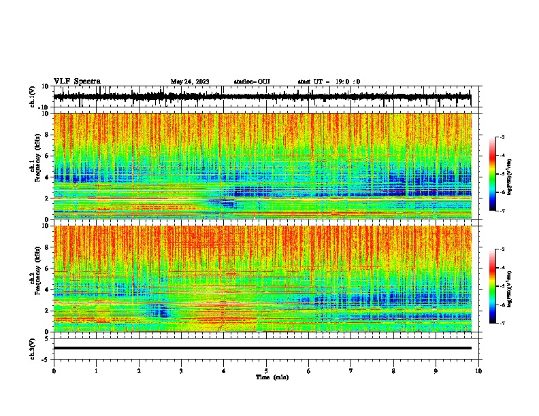Image resolution: width=539 pixels, height=416 pixels.
Task: Click tick label "5" on the time axis
Action: pos(266,371)
